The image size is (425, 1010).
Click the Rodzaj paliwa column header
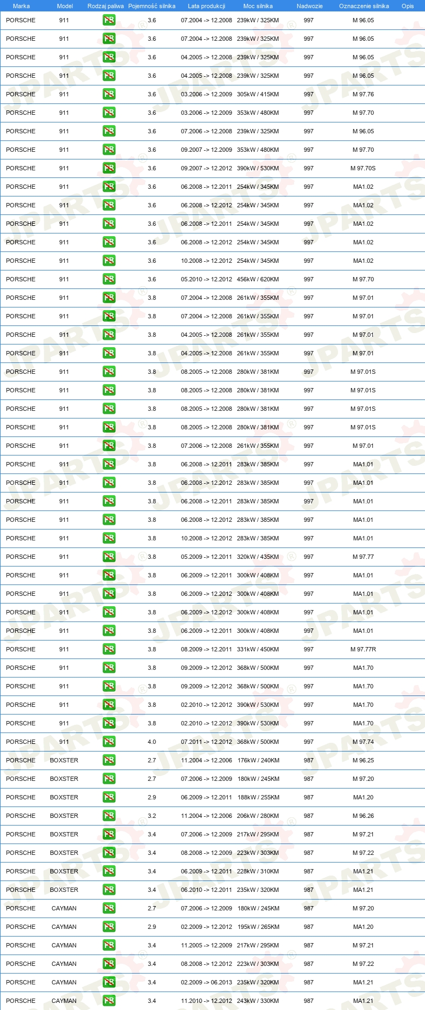(105, 6)
